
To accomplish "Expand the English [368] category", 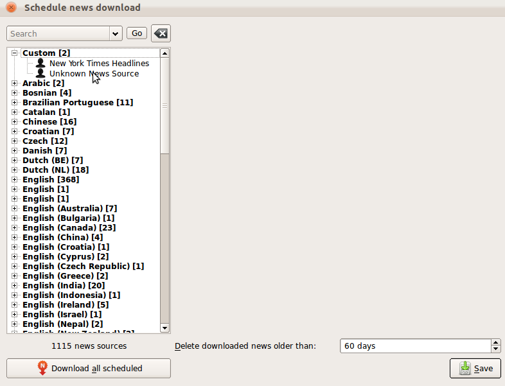I will [14, 180].
